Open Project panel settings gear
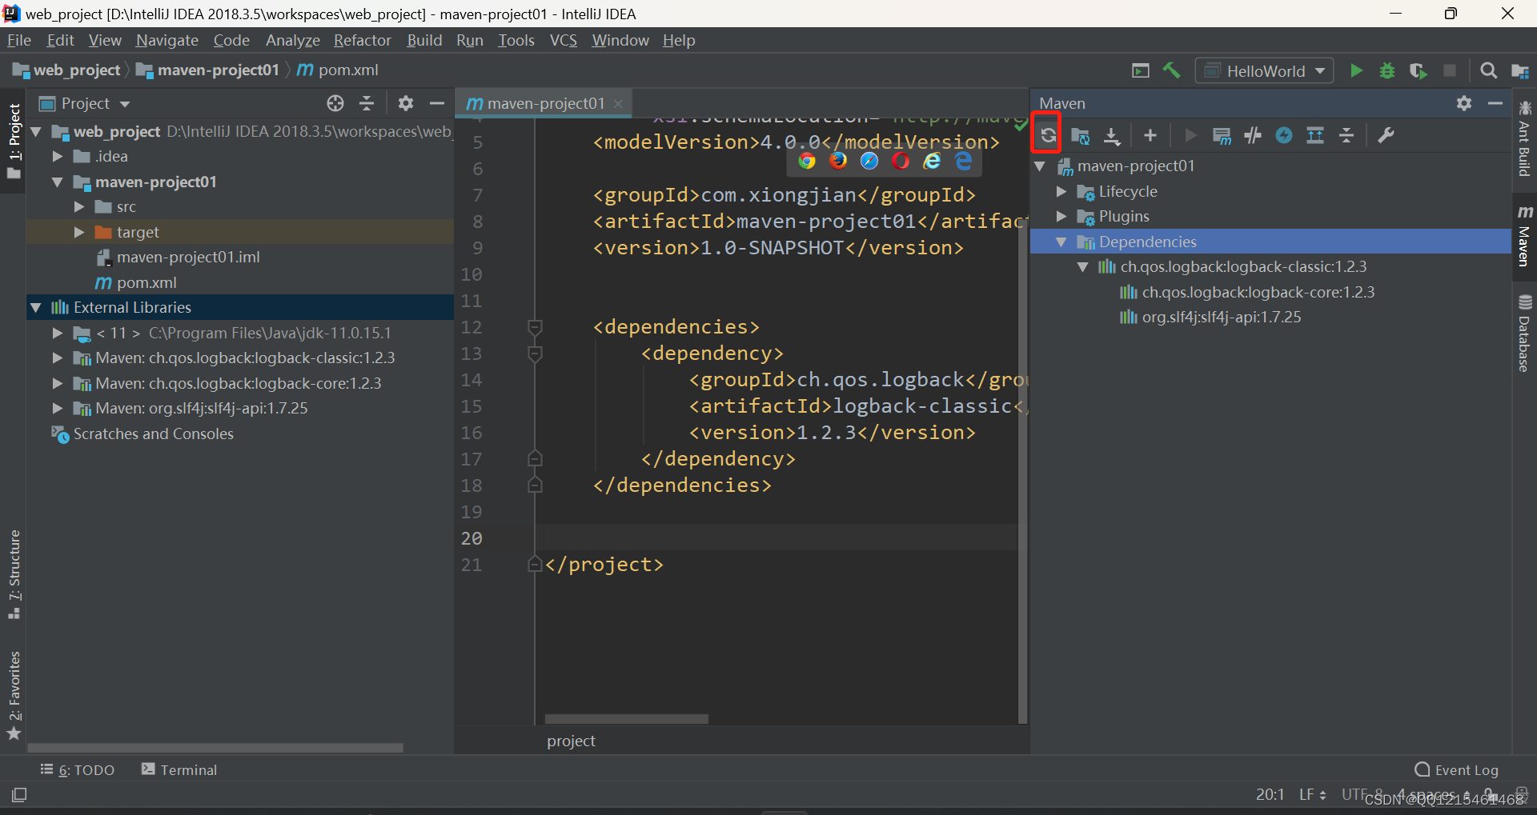1537x815 pixels. [406, 103]
